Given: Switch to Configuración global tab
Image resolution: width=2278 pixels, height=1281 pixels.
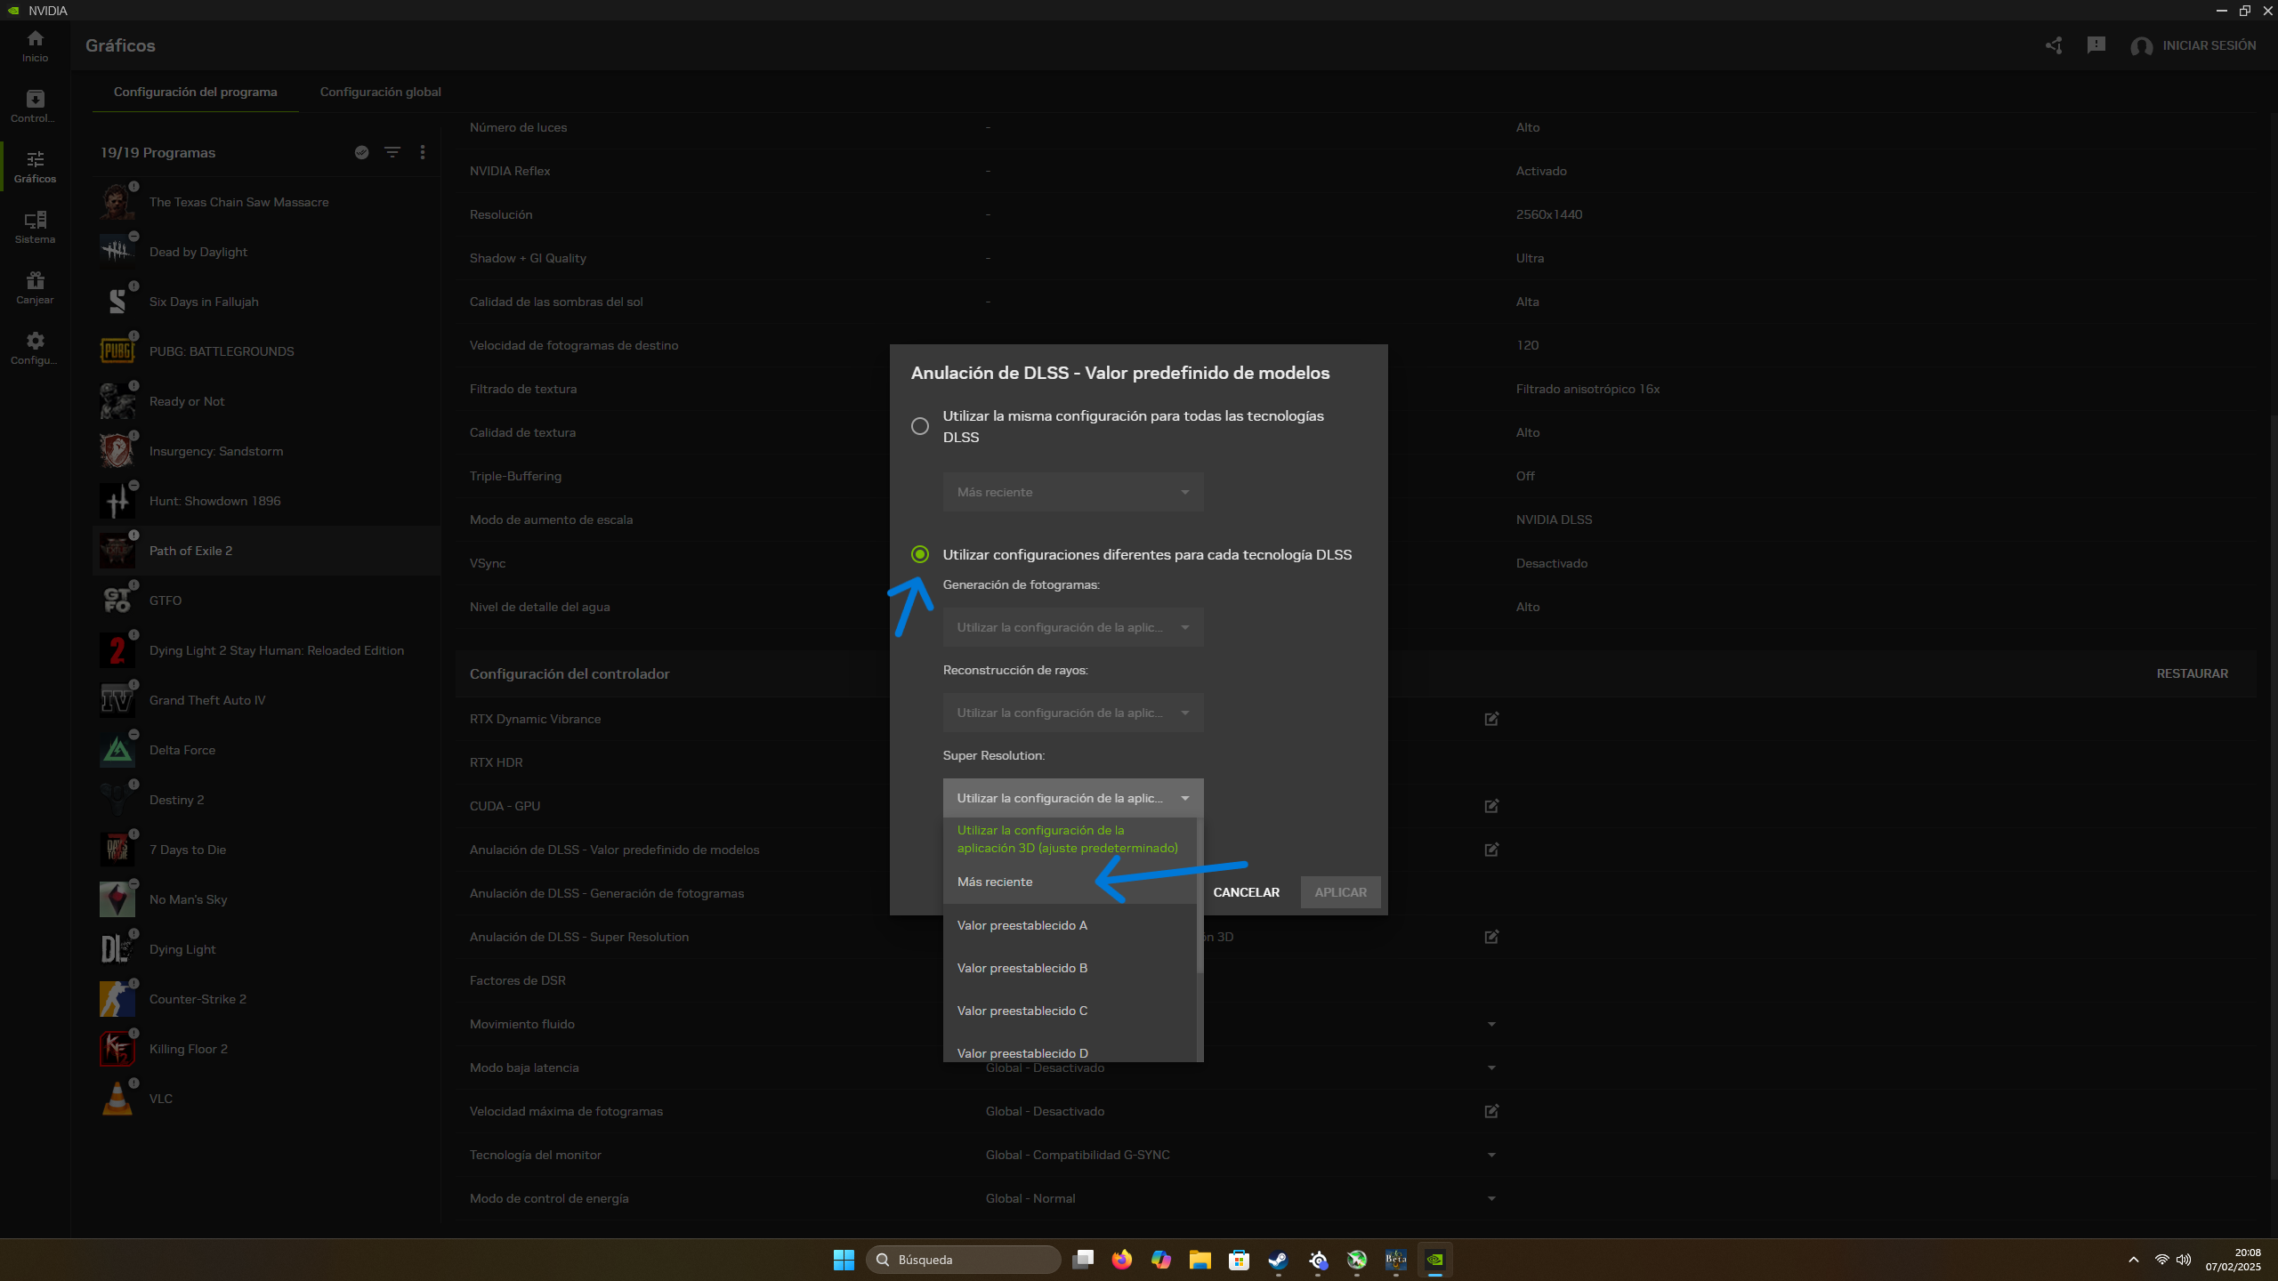Looking at the screenshot, I should coord(380,92).
